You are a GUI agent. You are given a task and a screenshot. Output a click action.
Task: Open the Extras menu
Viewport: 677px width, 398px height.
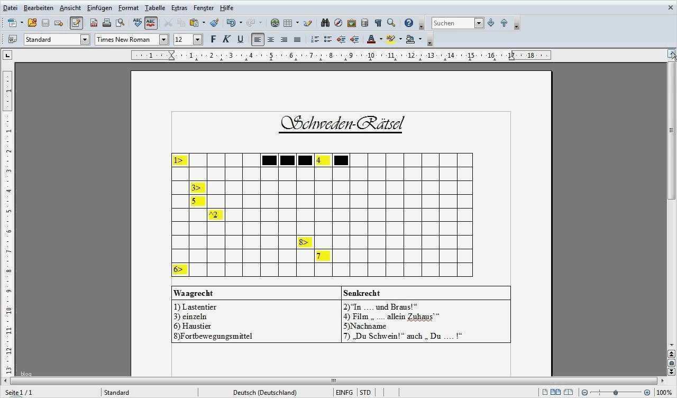click(x=179, y=8)
